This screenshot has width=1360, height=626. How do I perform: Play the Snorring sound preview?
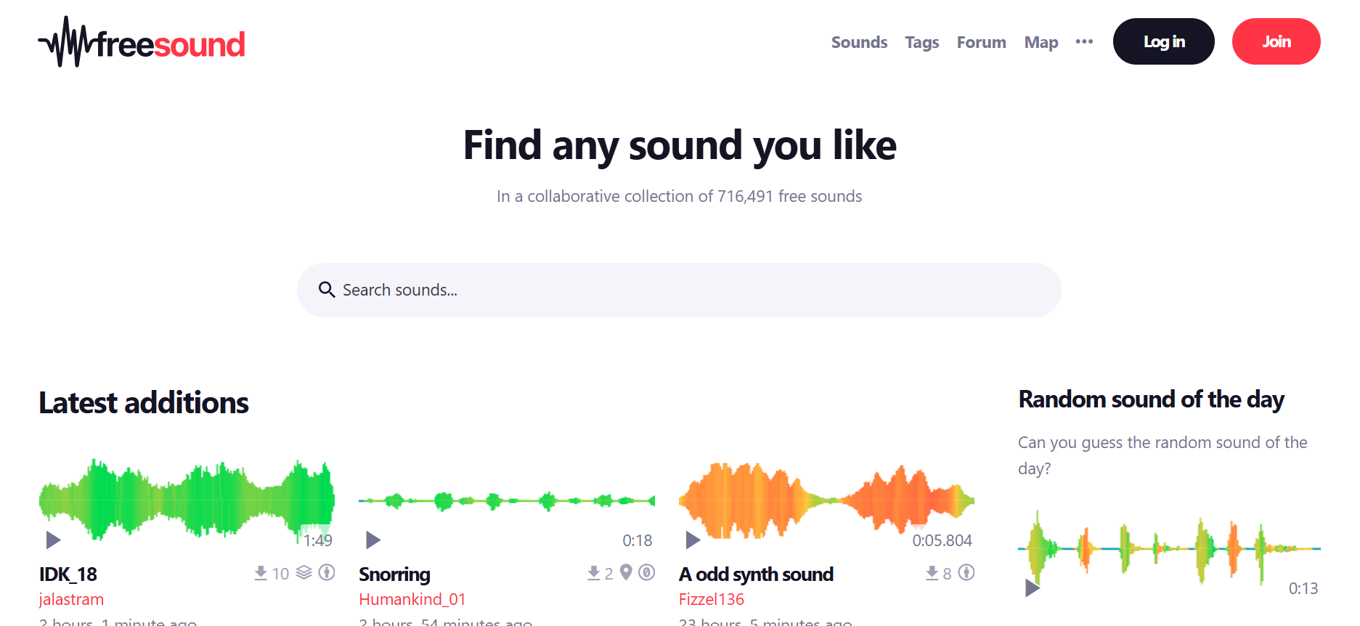373,540
